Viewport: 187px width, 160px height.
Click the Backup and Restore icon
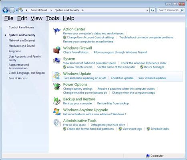click(x=57, y=101)
